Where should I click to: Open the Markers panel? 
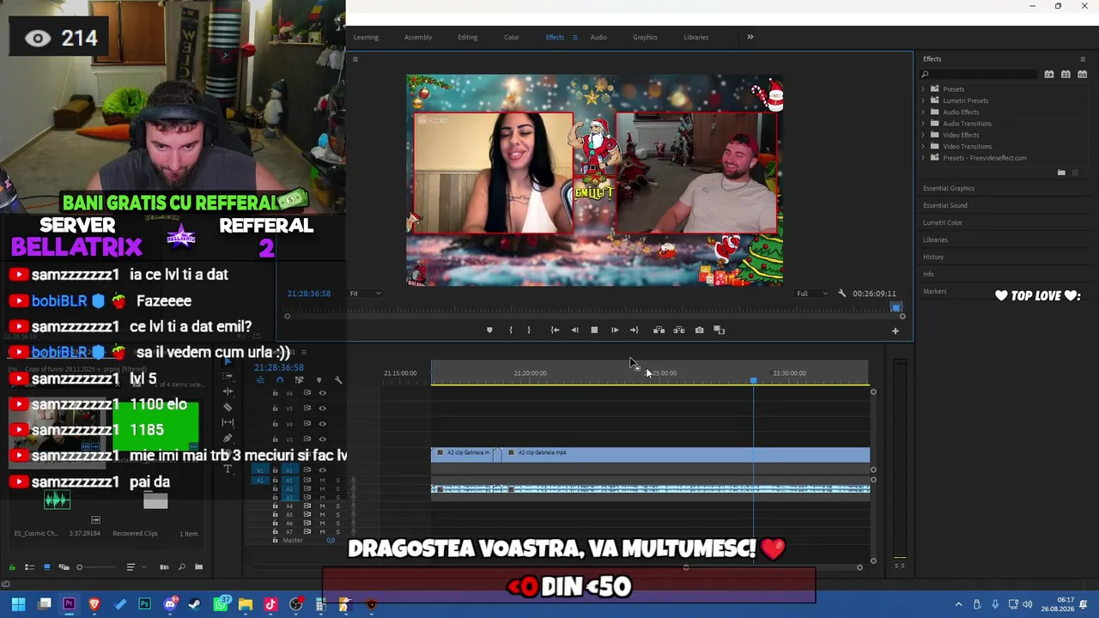coord(935,291)
